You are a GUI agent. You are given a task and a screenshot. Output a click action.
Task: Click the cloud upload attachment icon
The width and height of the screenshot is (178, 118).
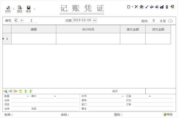pyautogui.click(x=170, y=21)
